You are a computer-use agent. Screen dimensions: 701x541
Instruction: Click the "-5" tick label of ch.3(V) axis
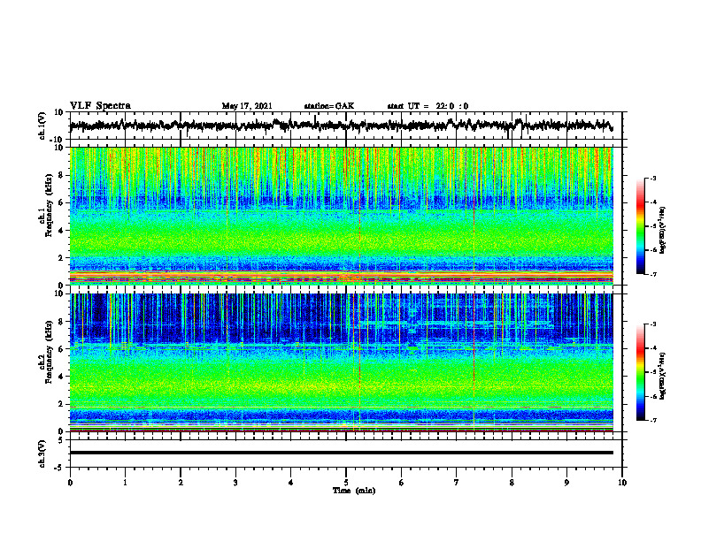coord(59,468)
